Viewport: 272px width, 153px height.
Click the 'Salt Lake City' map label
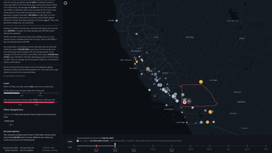233,21
